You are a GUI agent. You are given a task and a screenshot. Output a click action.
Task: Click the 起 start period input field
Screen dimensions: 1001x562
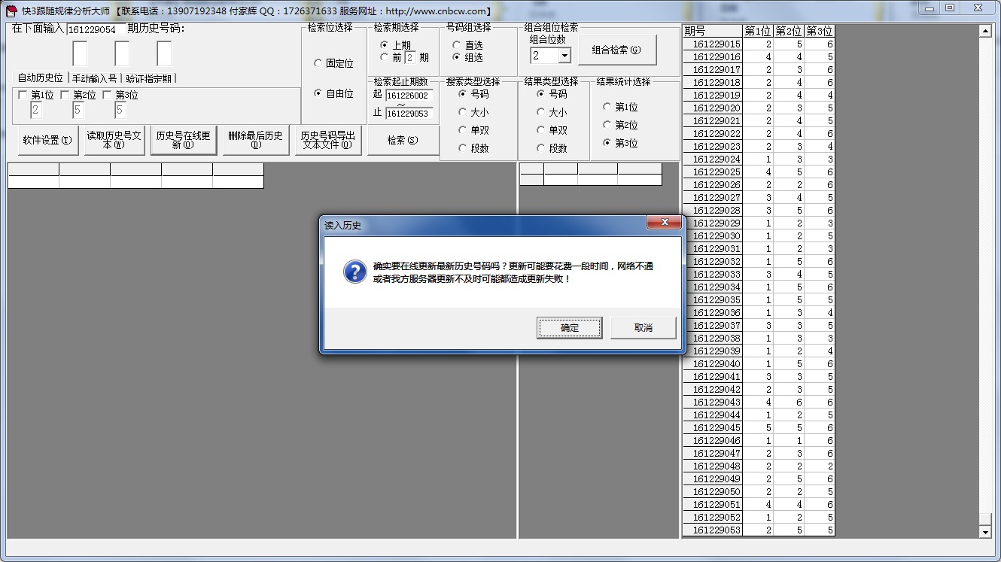(x=409, y=96)
